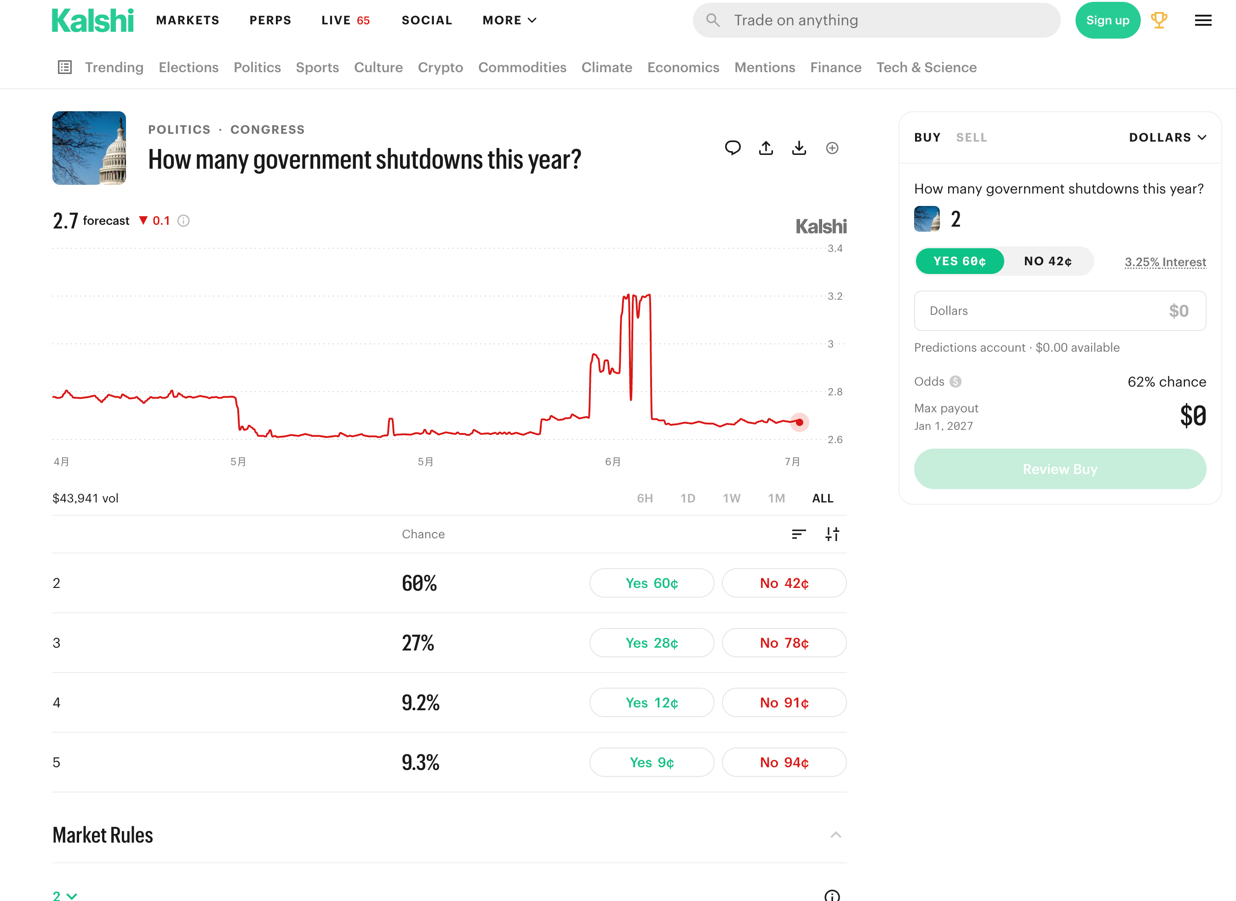
Task: Click the sort lines icon above outcomes
Action: tap(799, 534)
